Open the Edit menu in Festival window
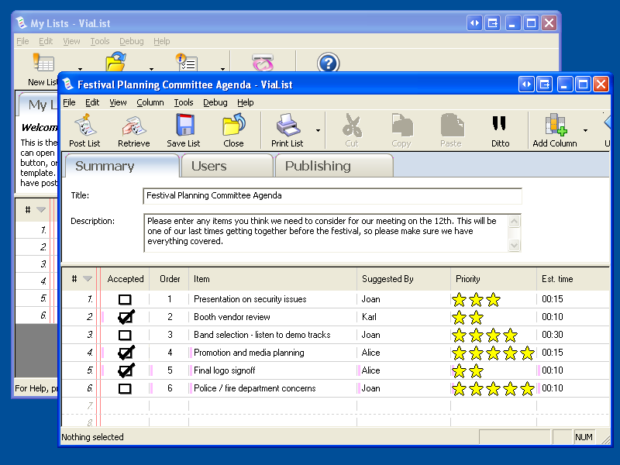620x465 pixels. click(92, 102)
